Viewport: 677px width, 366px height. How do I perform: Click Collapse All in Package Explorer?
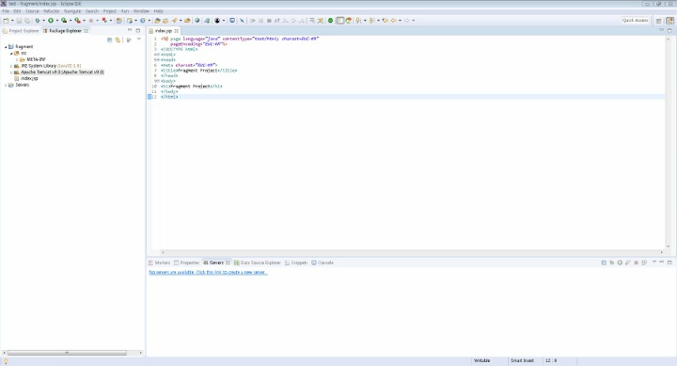click(x=110, y=40)
